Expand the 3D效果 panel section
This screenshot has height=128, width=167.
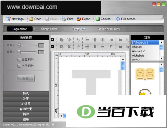coord(26,104)
